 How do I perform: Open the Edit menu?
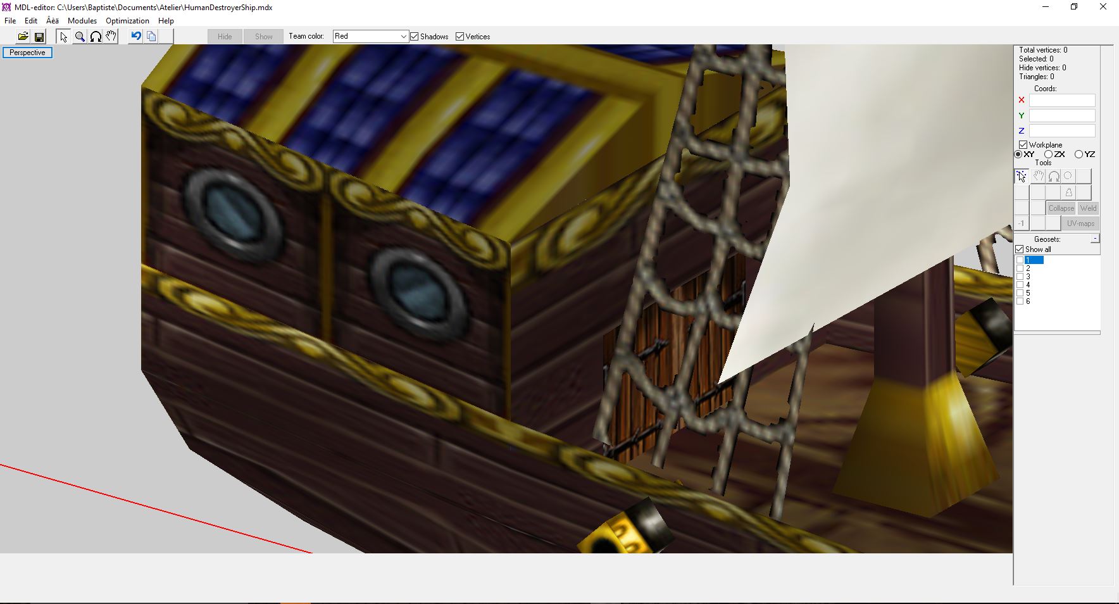coord(31,21)
